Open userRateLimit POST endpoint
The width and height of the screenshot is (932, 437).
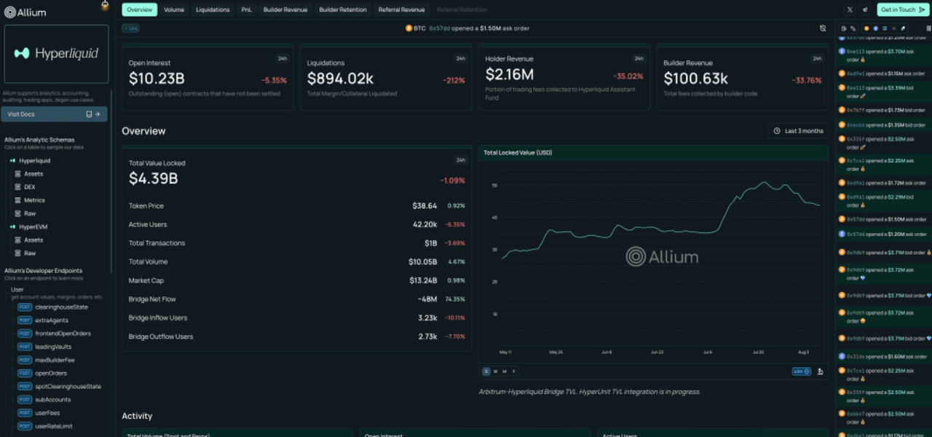[x=54, y=426]
